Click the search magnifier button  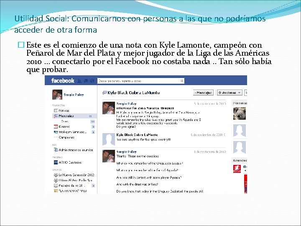pyautogui.click(x=181, y=81)
